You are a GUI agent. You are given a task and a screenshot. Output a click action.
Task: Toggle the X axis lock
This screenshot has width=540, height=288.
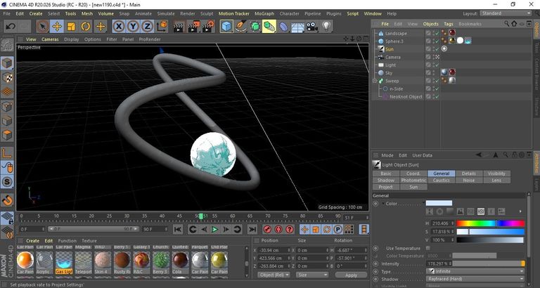click(x=119, y=27)
